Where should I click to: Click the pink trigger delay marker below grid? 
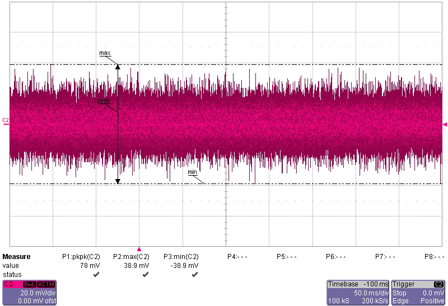(139, 249)
